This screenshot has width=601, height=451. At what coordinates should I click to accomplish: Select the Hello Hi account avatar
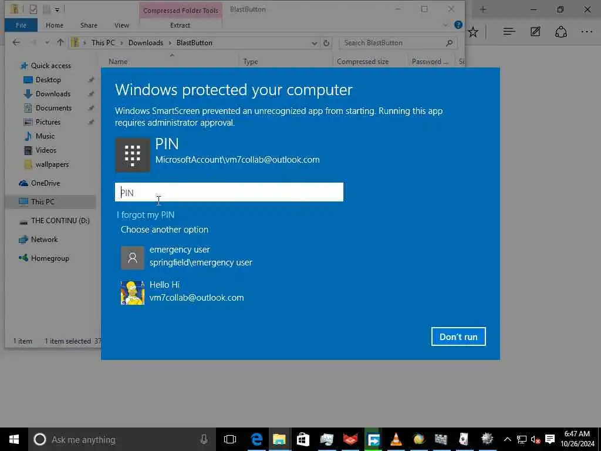point(133,292)
